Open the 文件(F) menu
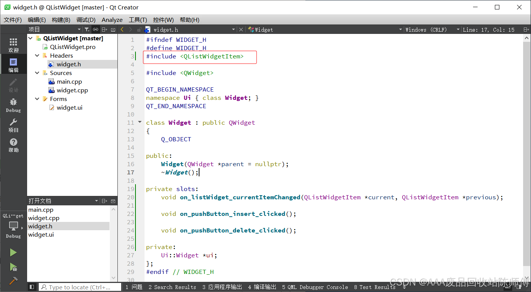 [13, 20]
